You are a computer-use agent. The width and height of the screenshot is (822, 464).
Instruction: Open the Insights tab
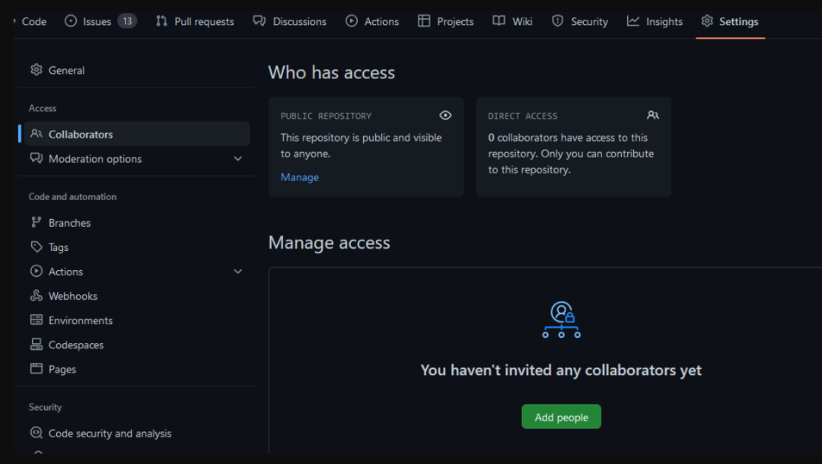point(655,21)
